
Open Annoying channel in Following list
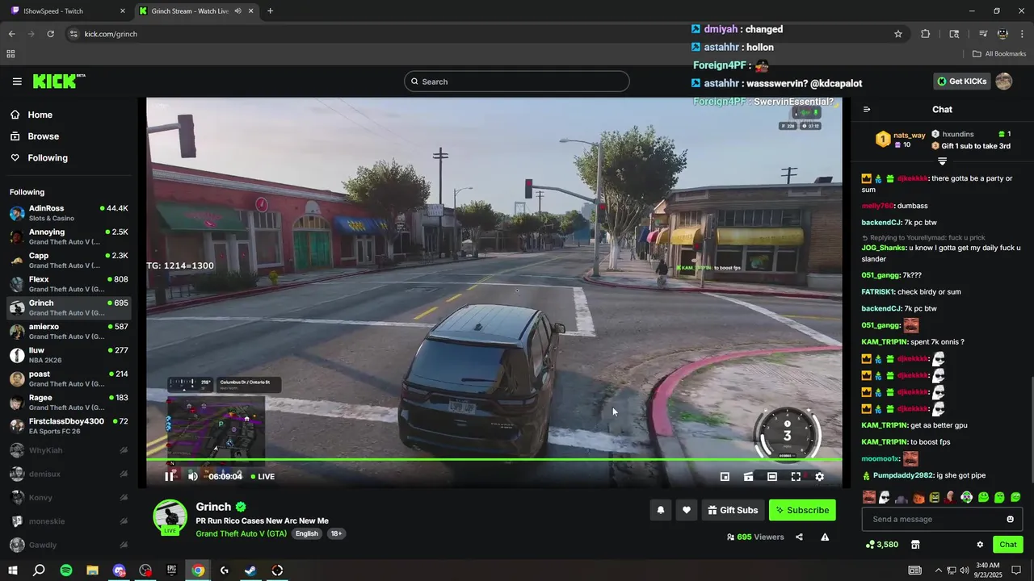click(x=69, y=236)
